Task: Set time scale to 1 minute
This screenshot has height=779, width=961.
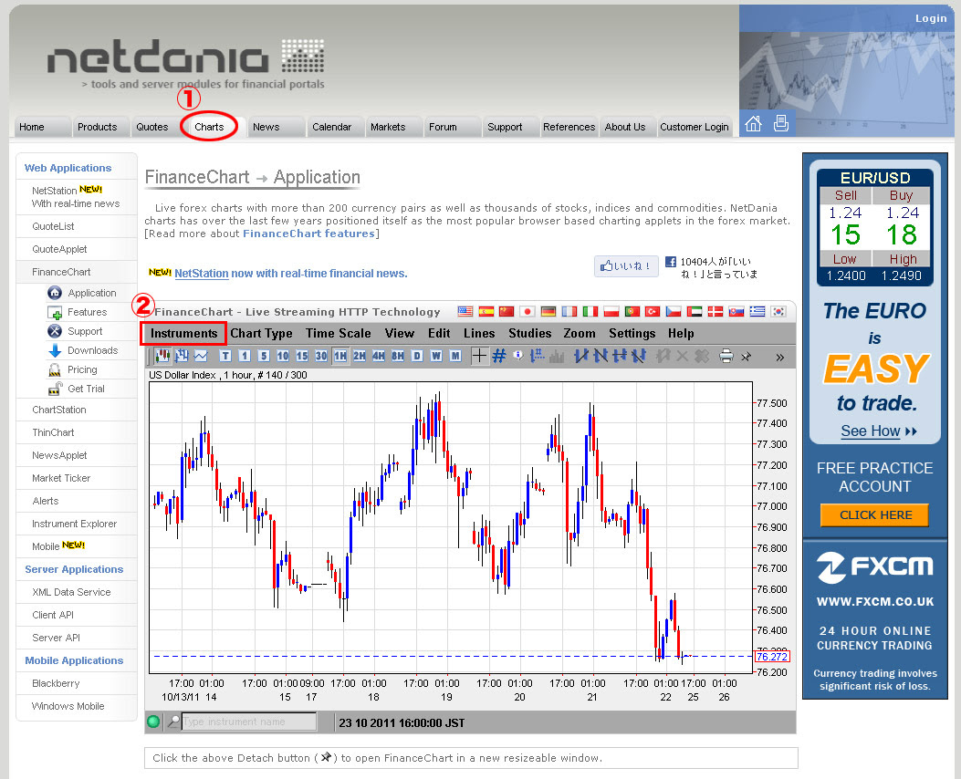Action: [x=244, y=356]
